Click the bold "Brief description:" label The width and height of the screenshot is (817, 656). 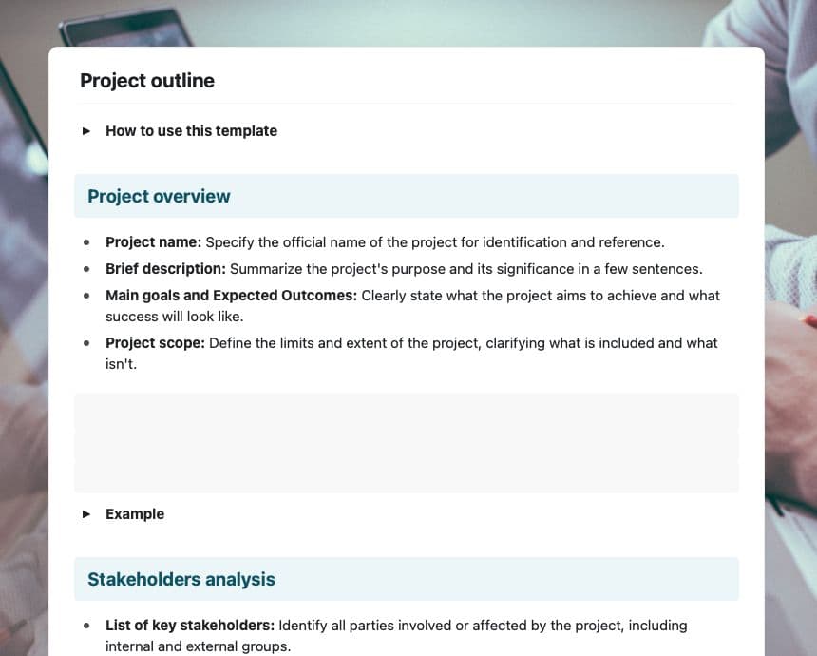165,269
